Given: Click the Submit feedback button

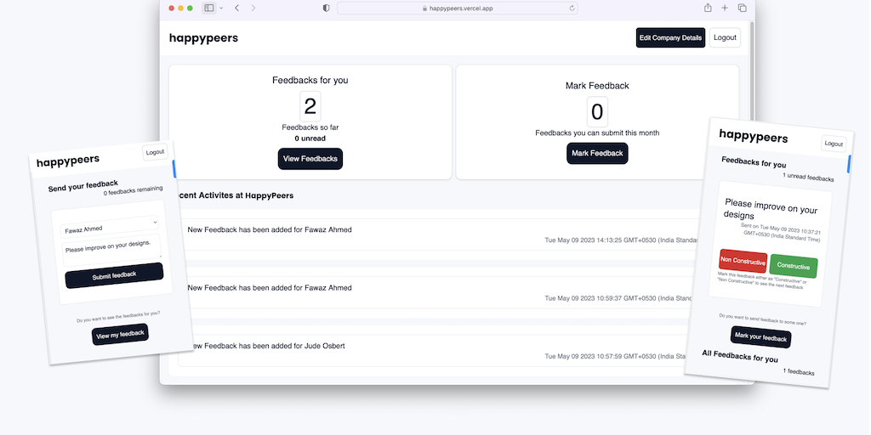Looking at the screenshot, I should coord(115,275).
